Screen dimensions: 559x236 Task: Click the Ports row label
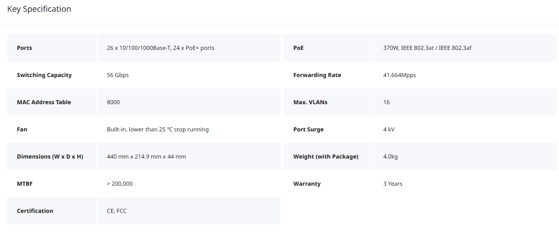point(24,48)
